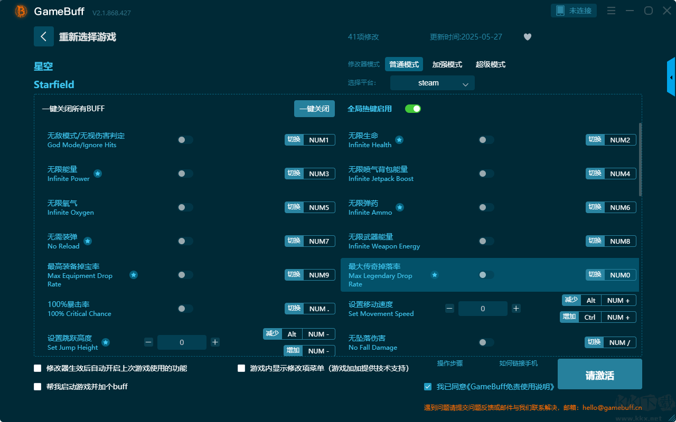Viewport: 676px width, 422px height.
Task: Click star icon next to No Reload
Action: pos(88,241)
